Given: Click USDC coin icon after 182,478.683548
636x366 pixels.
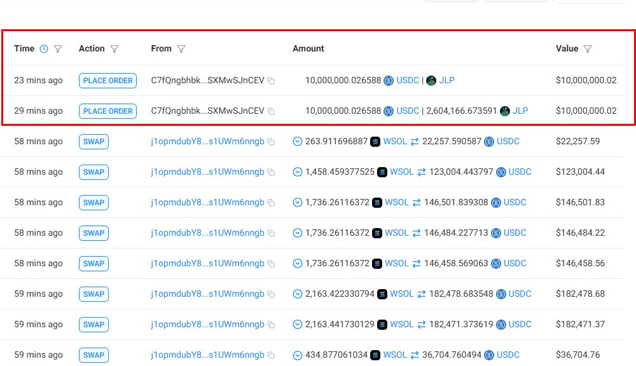Looking at the screenshot, I should 501,294.
